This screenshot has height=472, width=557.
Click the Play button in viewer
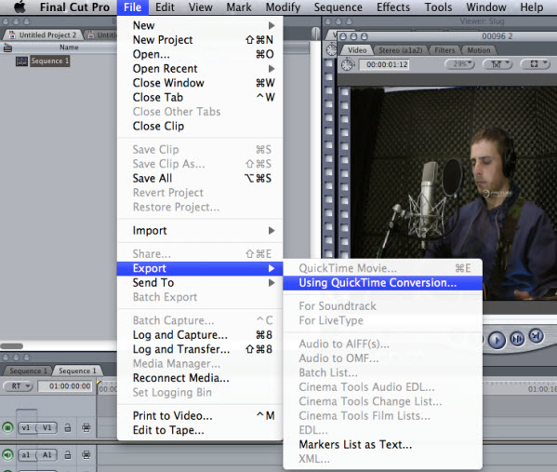click(x=497, y=340)
